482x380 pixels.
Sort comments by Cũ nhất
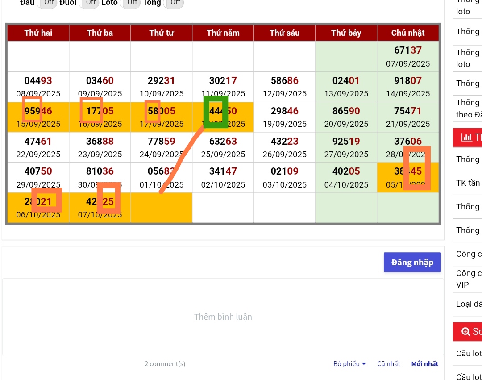click(x=388, y=364)
